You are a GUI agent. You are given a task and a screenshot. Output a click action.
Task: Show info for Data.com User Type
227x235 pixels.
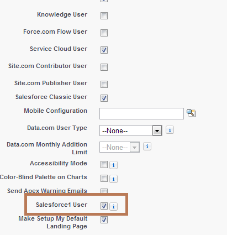point(170,130)
